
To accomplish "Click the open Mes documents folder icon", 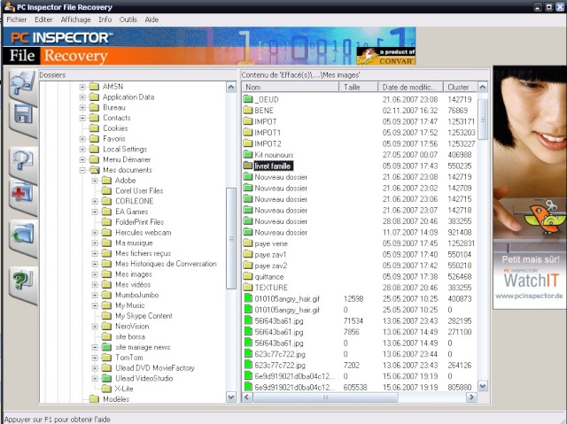I will [x=95, y=170].
